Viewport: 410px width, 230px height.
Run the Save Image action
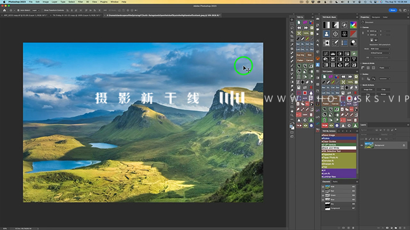[x=339, y=135]
